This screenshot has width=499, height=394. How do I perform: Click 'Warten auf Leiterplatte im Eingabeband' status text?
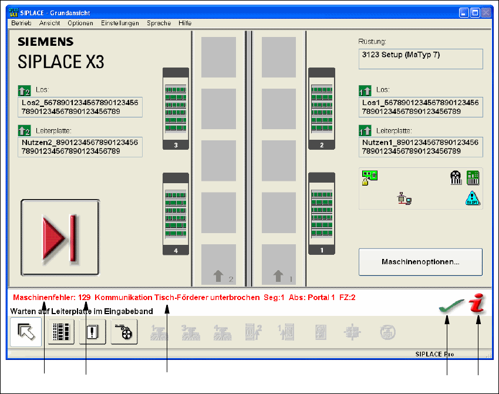[x=82, y=311]
